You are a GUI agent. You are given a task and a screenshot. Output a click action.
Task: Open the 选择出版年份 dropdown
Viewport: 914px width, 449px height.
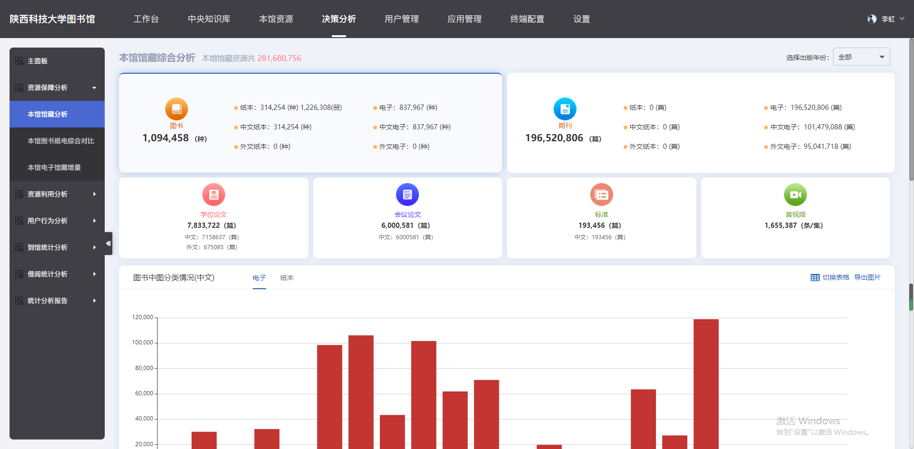pos(861,57)
